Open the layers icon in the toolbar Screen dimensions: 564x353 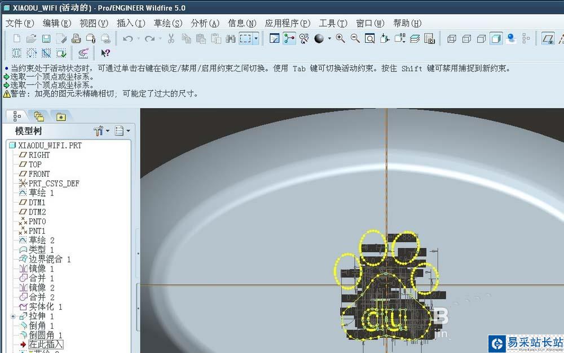click(415, 38)
